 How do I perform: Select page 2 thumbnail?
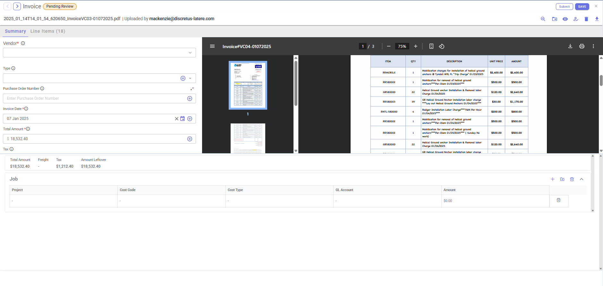point(248,138)
